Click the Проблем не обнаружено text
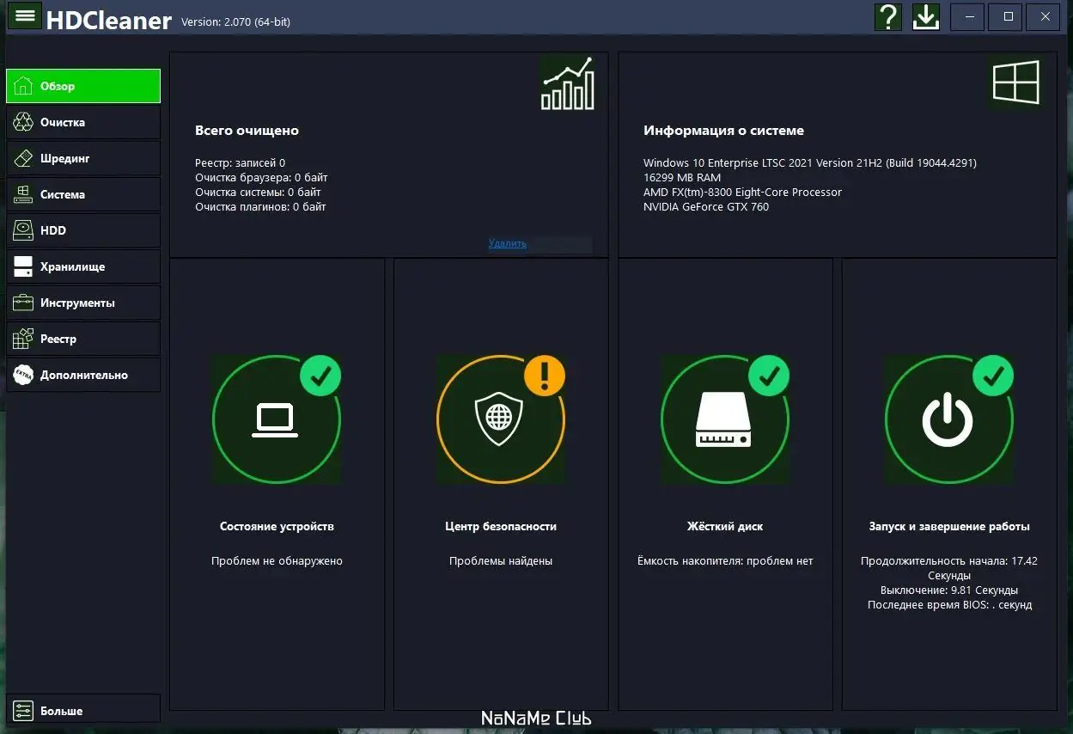Image resolution: width=1073 pixels, height=734 pixels. 277,560
